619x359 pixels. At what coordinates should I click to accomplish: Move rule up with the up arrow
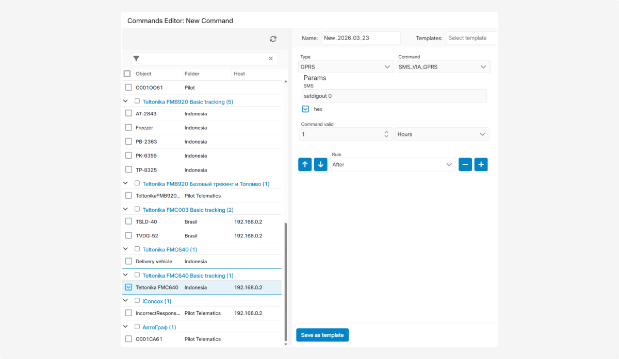point(305,164)
